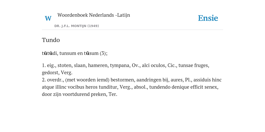Click the bold tŭtŭdi verb form

49,53
